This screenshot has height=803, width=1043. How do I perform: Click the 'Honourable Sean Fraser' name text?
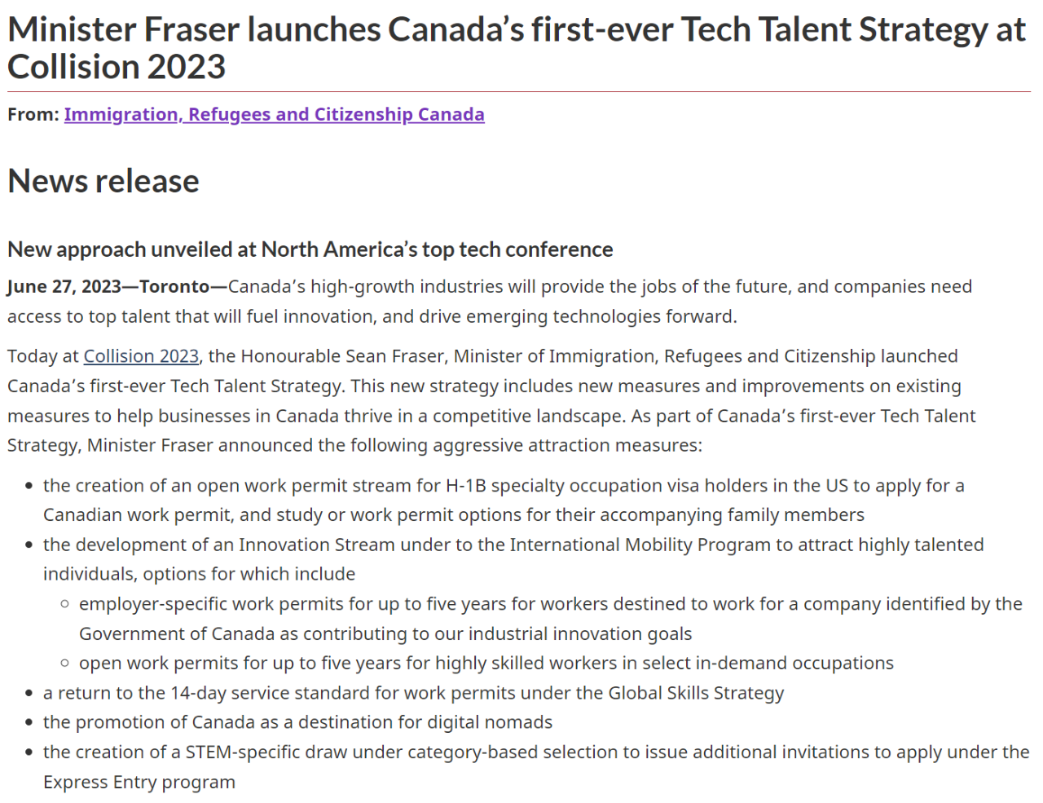[x=343, y=357]
